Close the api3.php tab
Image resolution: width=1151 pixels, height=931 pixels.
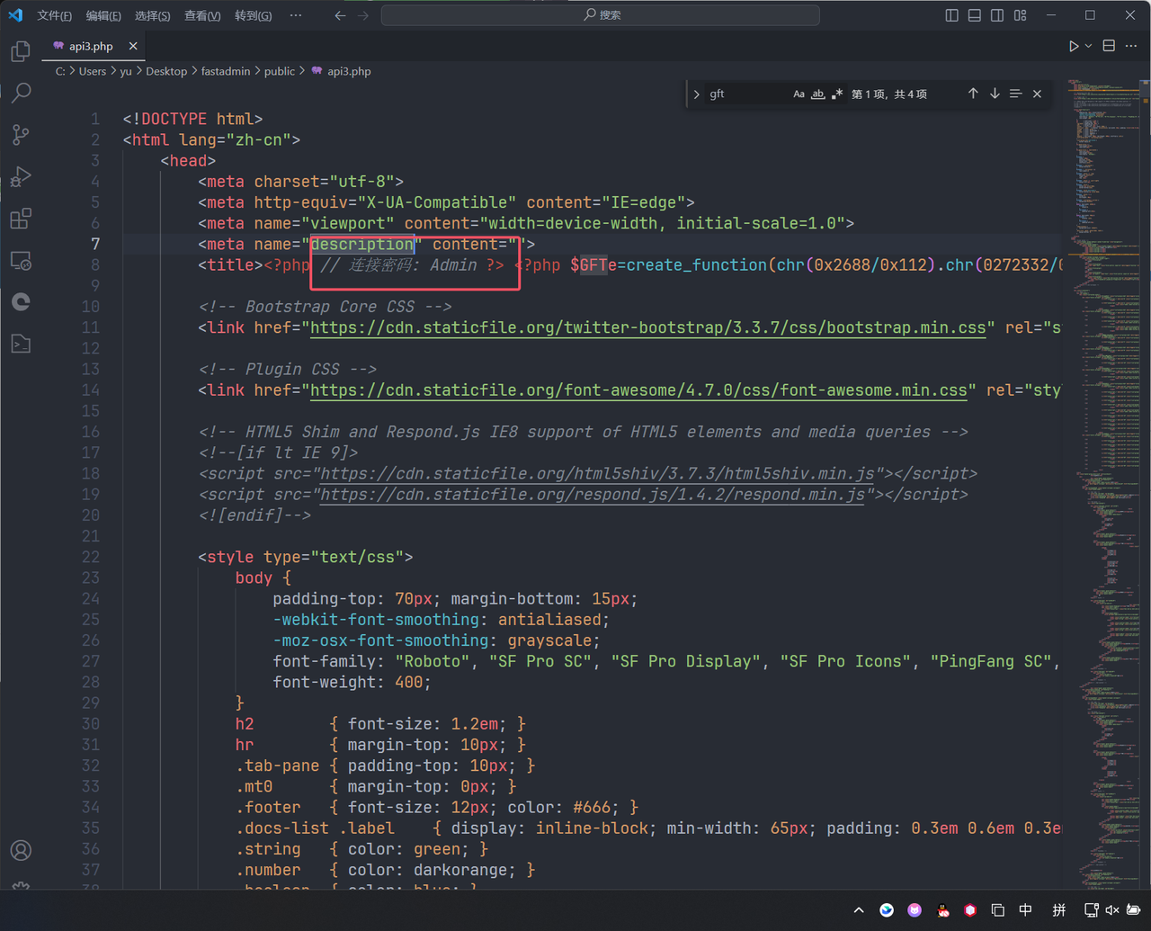(x=133, y=46)
